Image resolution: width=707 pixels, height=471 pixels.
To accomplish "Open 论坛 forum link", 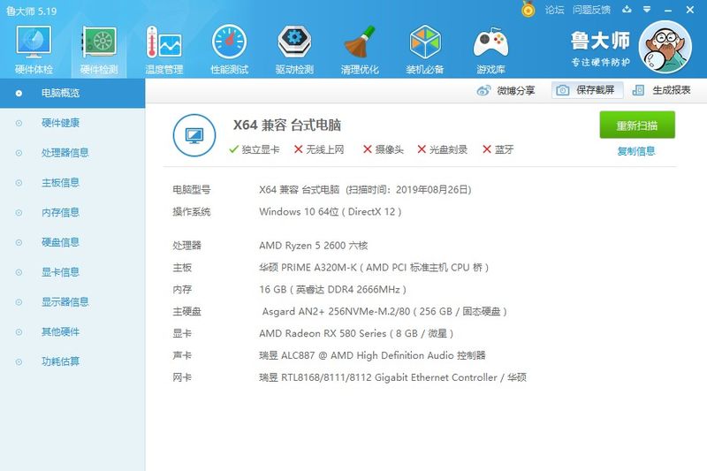I will [554, 10].
